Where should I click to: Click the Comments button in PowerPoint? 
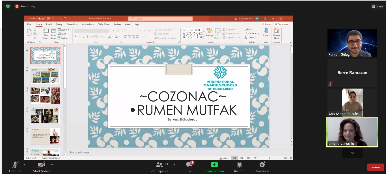click(x=282, y=24)
